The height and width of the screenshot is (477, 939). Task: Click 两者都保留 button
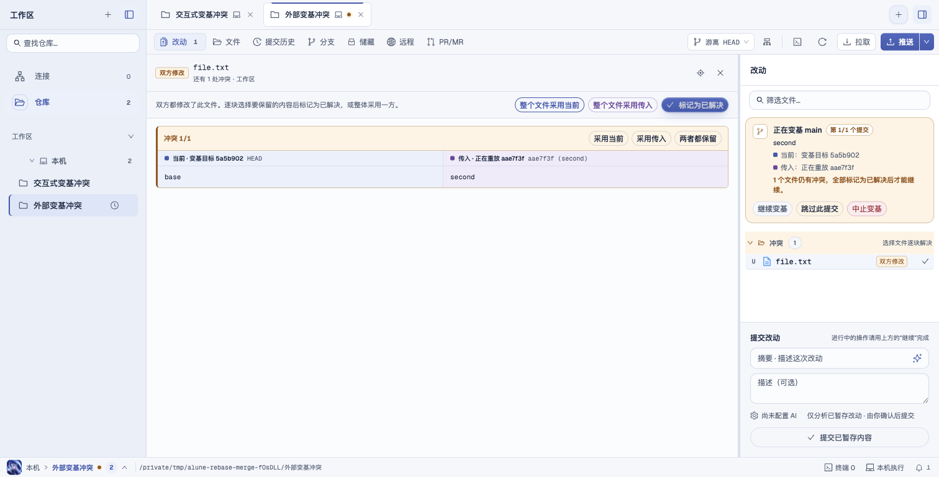698,138
